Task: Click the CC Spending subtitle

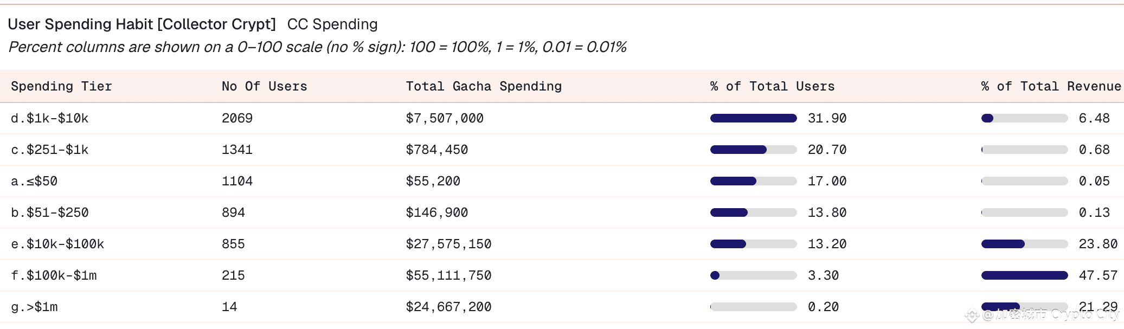Action: pos(332,24)
